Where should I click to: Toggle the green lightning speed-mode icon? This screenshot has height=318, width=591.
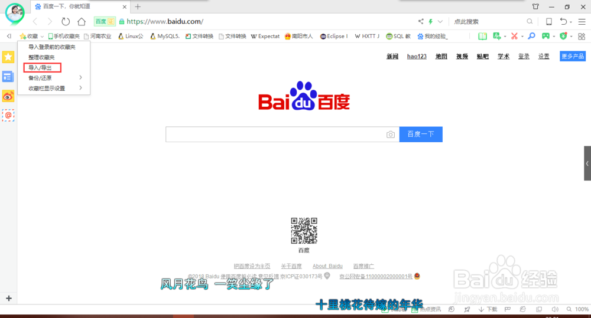[x=430, y=21]
